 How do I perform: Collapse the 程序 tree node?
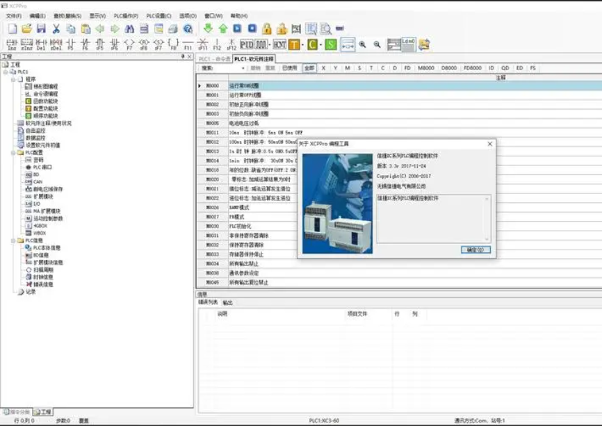pos(13,79)
